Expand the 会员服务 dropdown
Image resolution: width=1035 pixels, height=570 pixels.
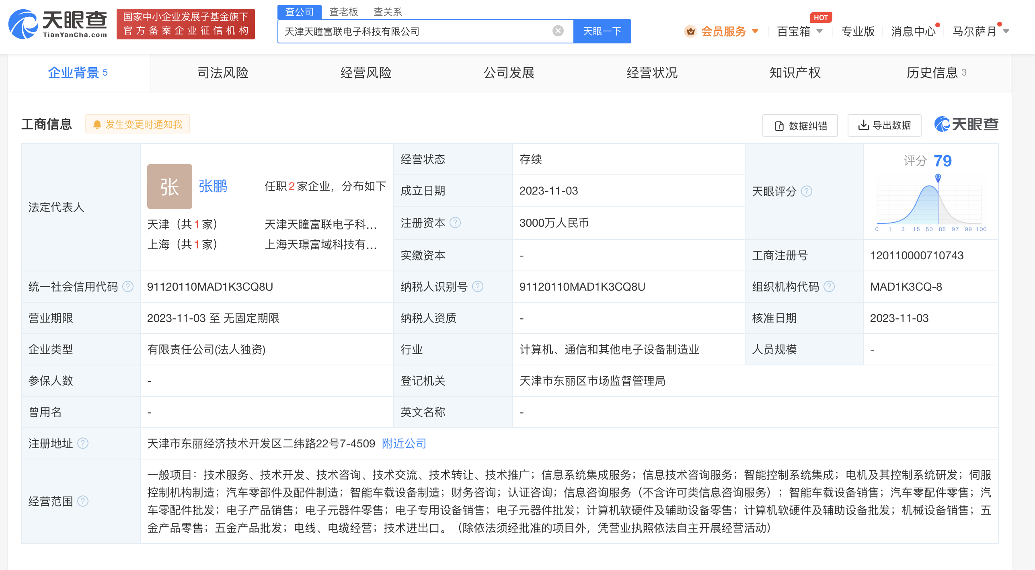coord(723,31)
